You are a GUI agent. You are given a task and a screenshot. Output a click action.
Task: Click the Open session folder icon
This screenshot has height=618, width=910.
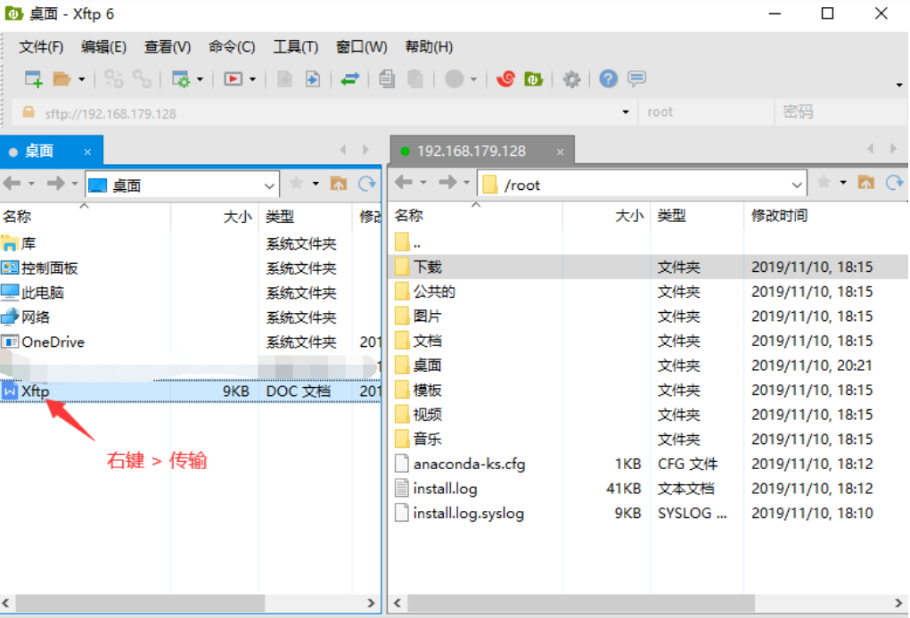[61, 79]
